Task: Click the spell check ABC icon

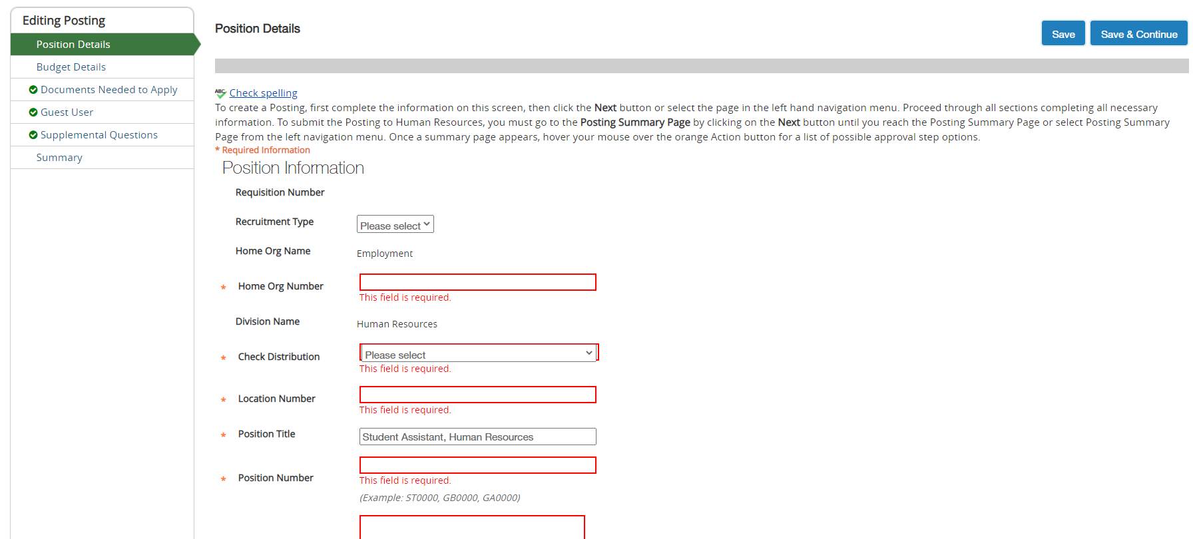Action: click(220, 93)
